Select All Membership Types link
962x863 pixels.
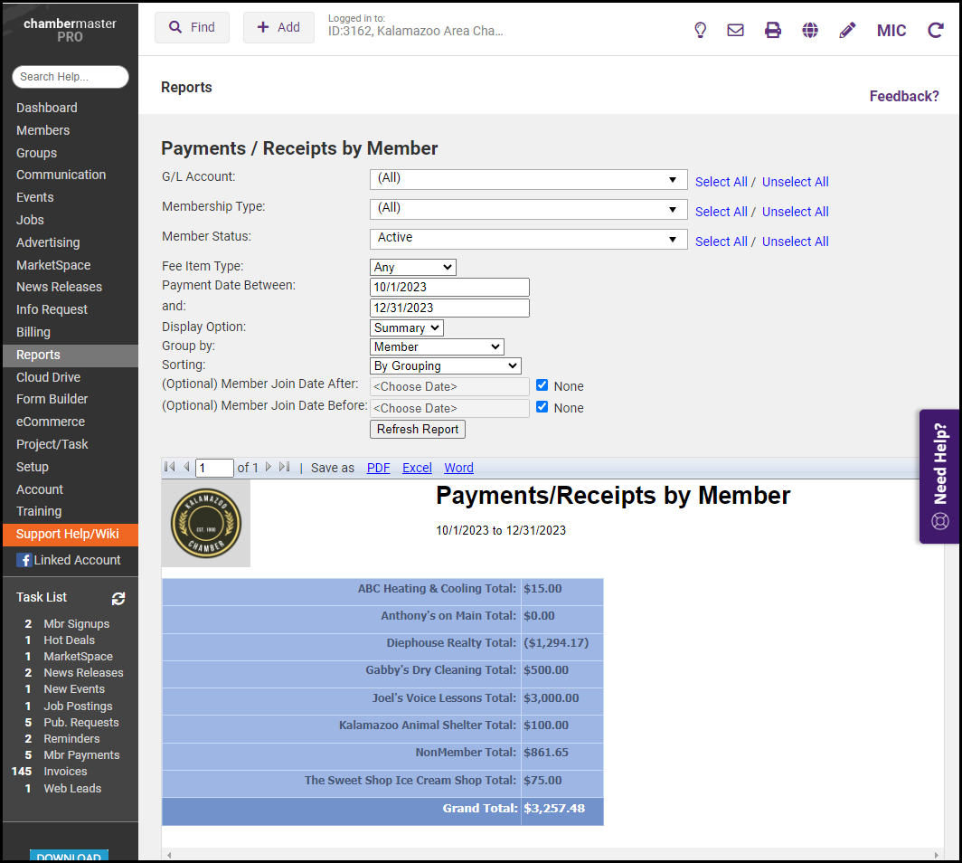tap(721, 212)
